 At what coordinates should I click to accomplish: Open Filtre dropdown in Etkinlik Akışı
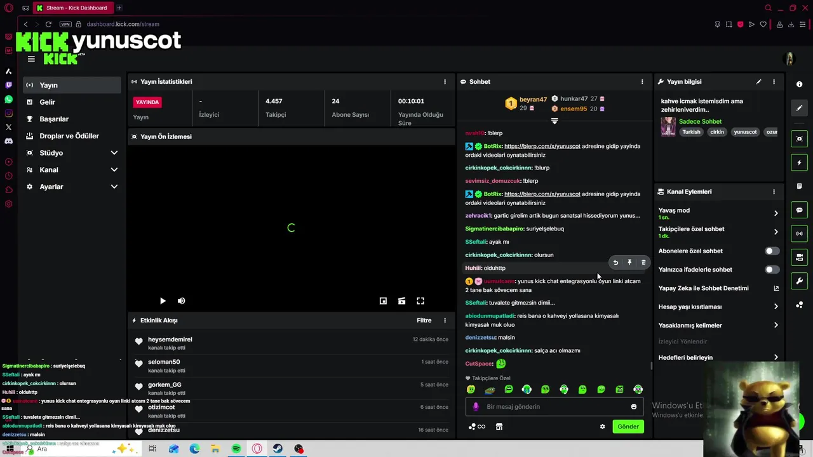[424, 321]
